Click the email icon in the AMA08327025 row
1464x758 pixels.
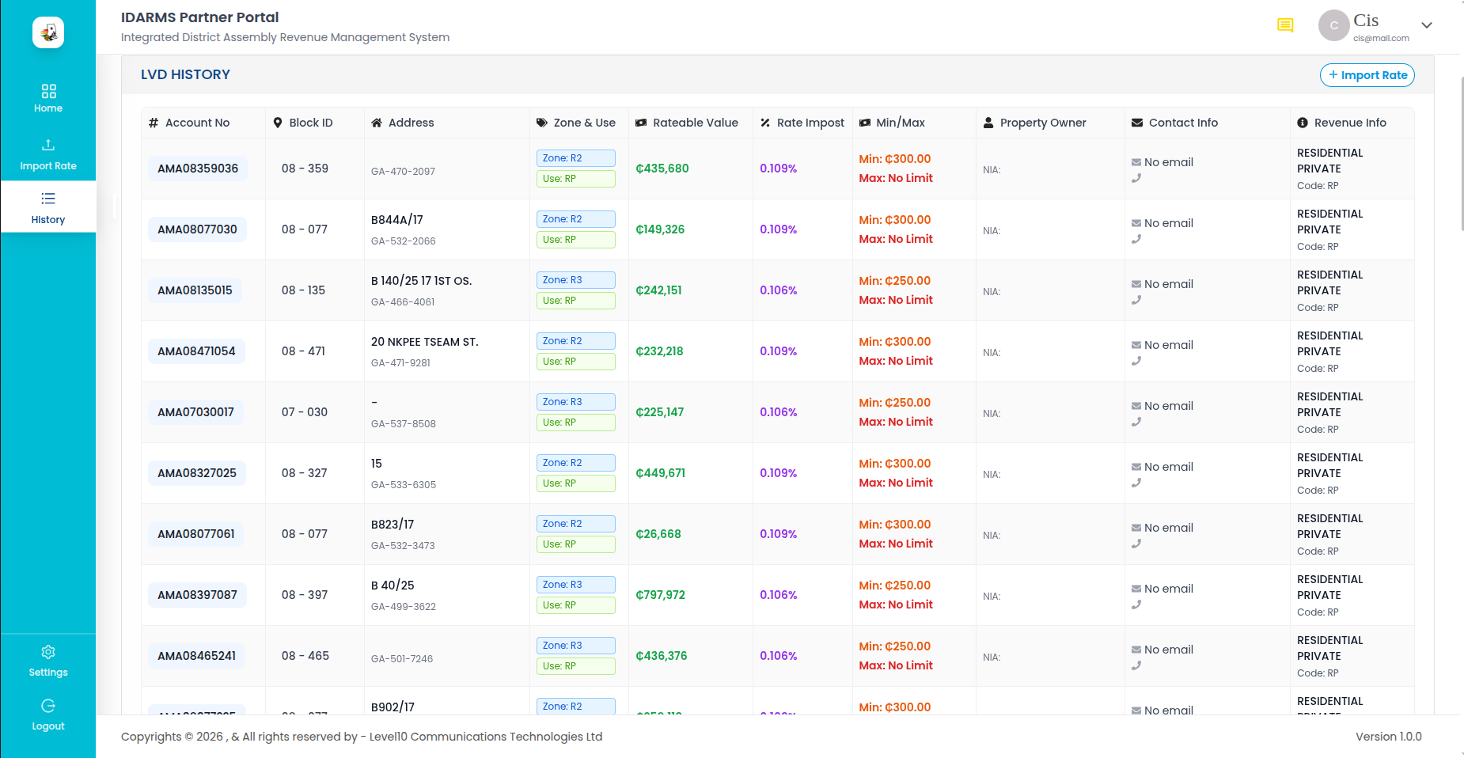click(1136, 467)
